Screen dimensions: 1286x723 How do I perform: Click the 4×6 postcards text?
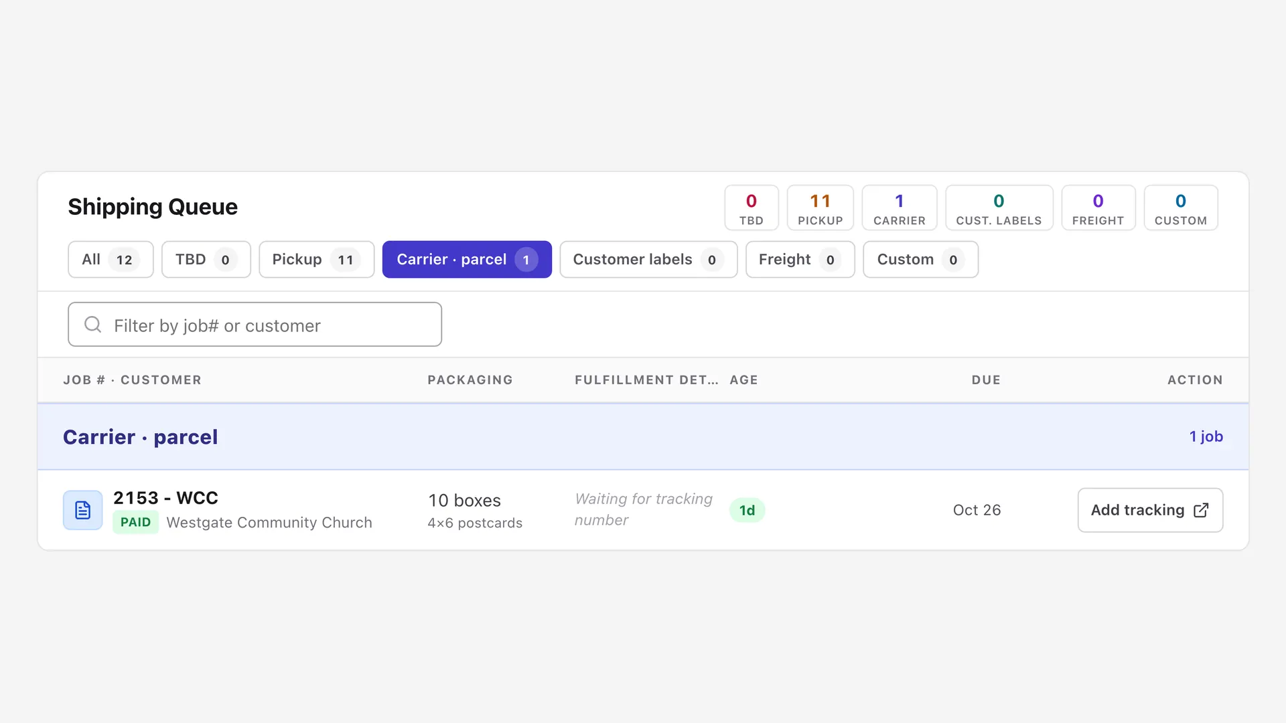475,524
